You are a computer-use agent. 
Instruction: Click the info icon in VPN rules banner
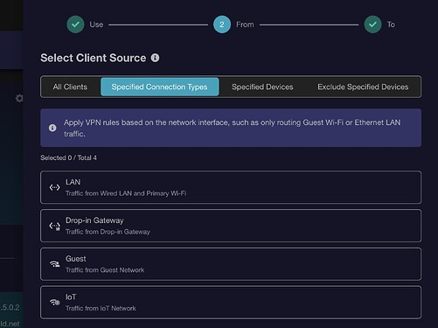point(52,128)
